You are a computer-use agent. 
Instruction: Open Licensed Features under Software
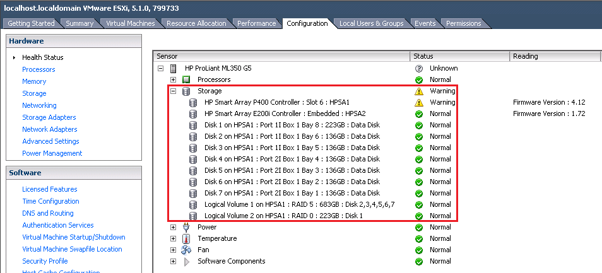[x=49, y=189]
